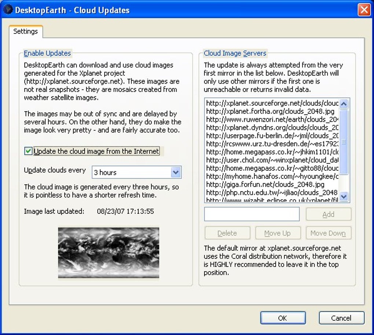Click the cloud image preview thumbnail
Image resolution: width=374 pixels, height=335 pixels.
(x=109, y=252)
